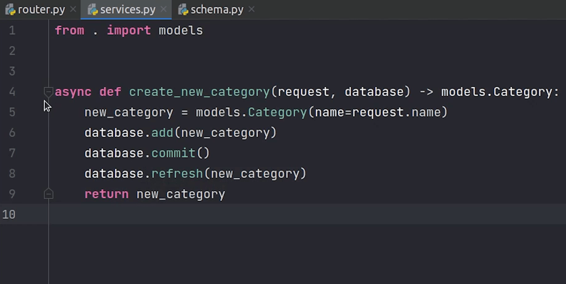
Task: Close the services.py editor tab
Action: pyautogui.click(x=164, y=10)
